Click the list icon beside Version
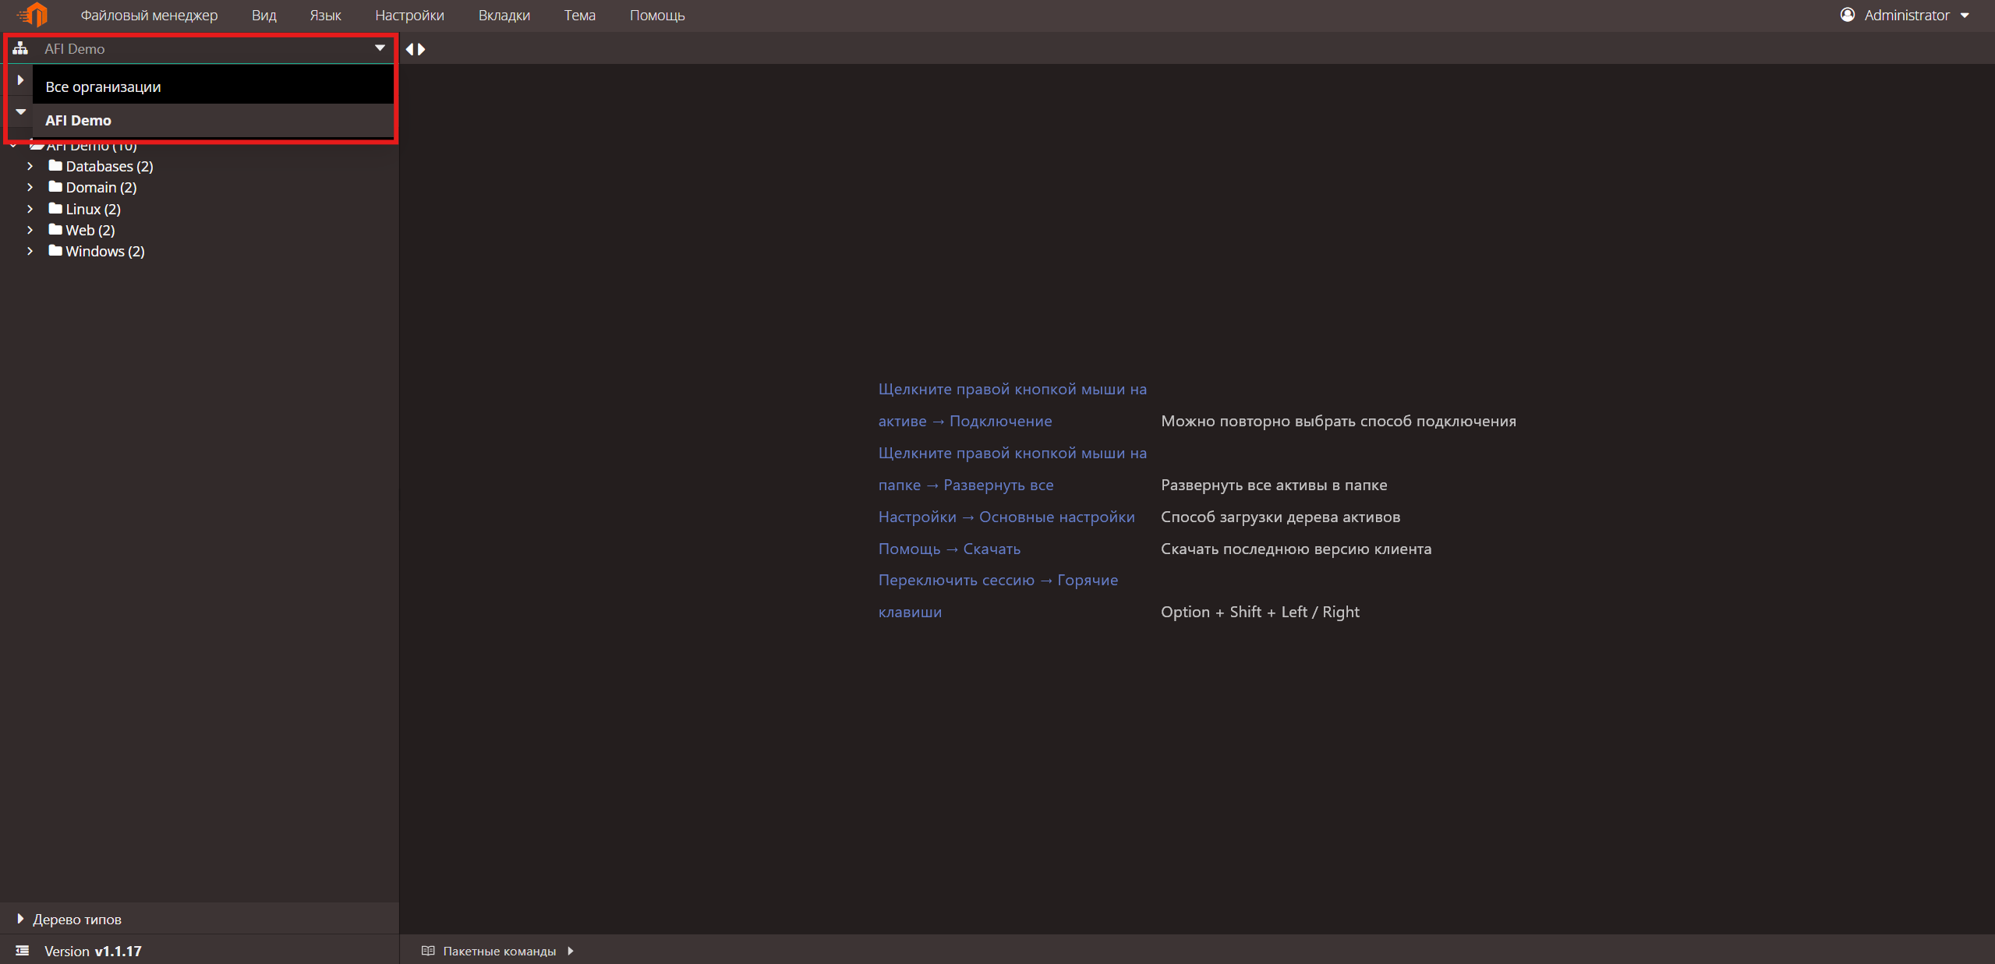 (x=23, y=951)
